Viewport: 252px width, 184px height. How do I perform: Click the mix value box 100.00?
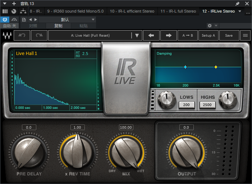pos(126,127)
